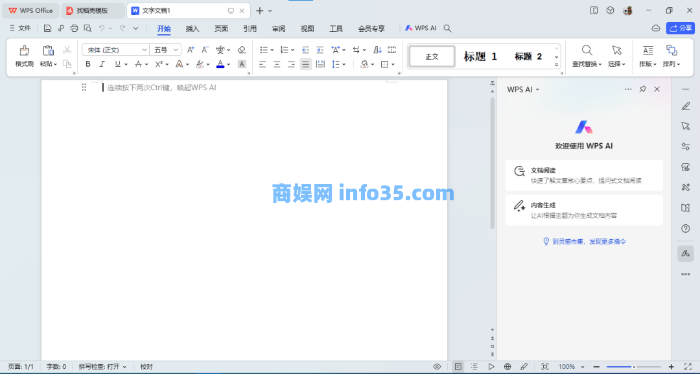The image size is (700, 374).
Task: Switch to web layout view globe icon
Action: (x=507, y=366)
